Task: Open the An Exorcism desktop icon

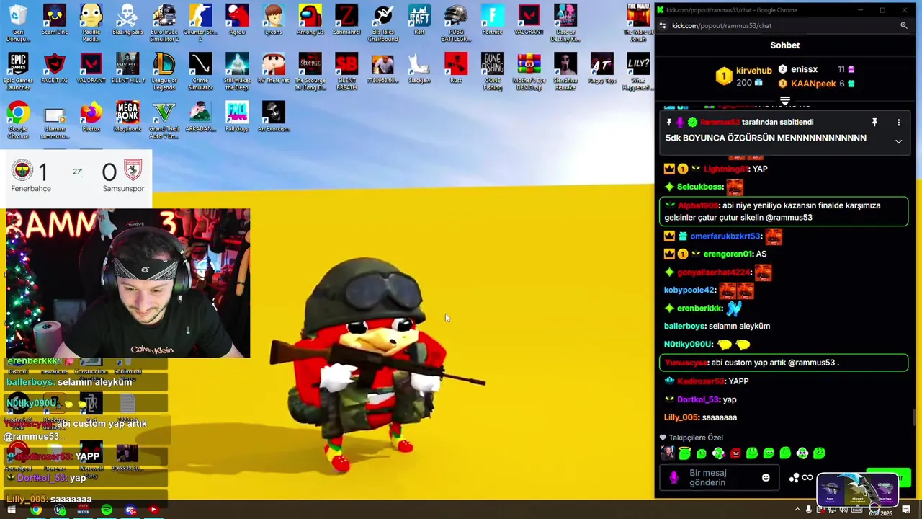Action: pos(273,117)
